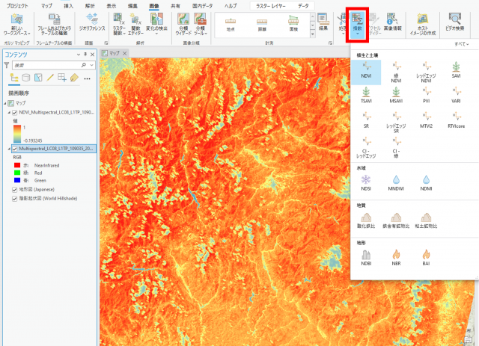Collapse NDVI_Multispectral layer legend
The image size is (479, 346).
9,113
